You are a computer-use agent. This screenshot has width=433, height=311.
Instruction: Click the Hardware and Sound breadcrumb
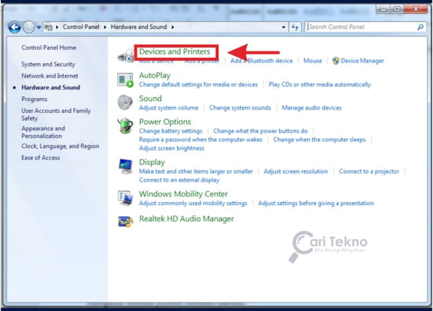(138, 27)
